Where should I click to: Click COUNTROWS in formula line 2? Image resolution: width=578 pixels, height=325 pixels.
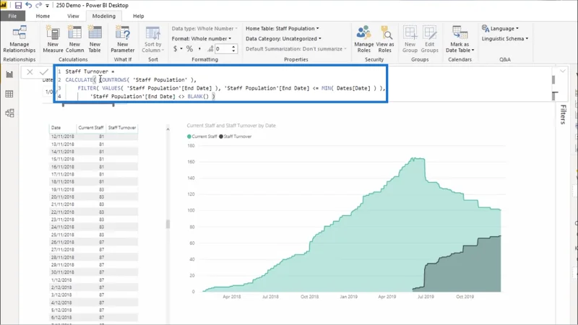(113, 79)
